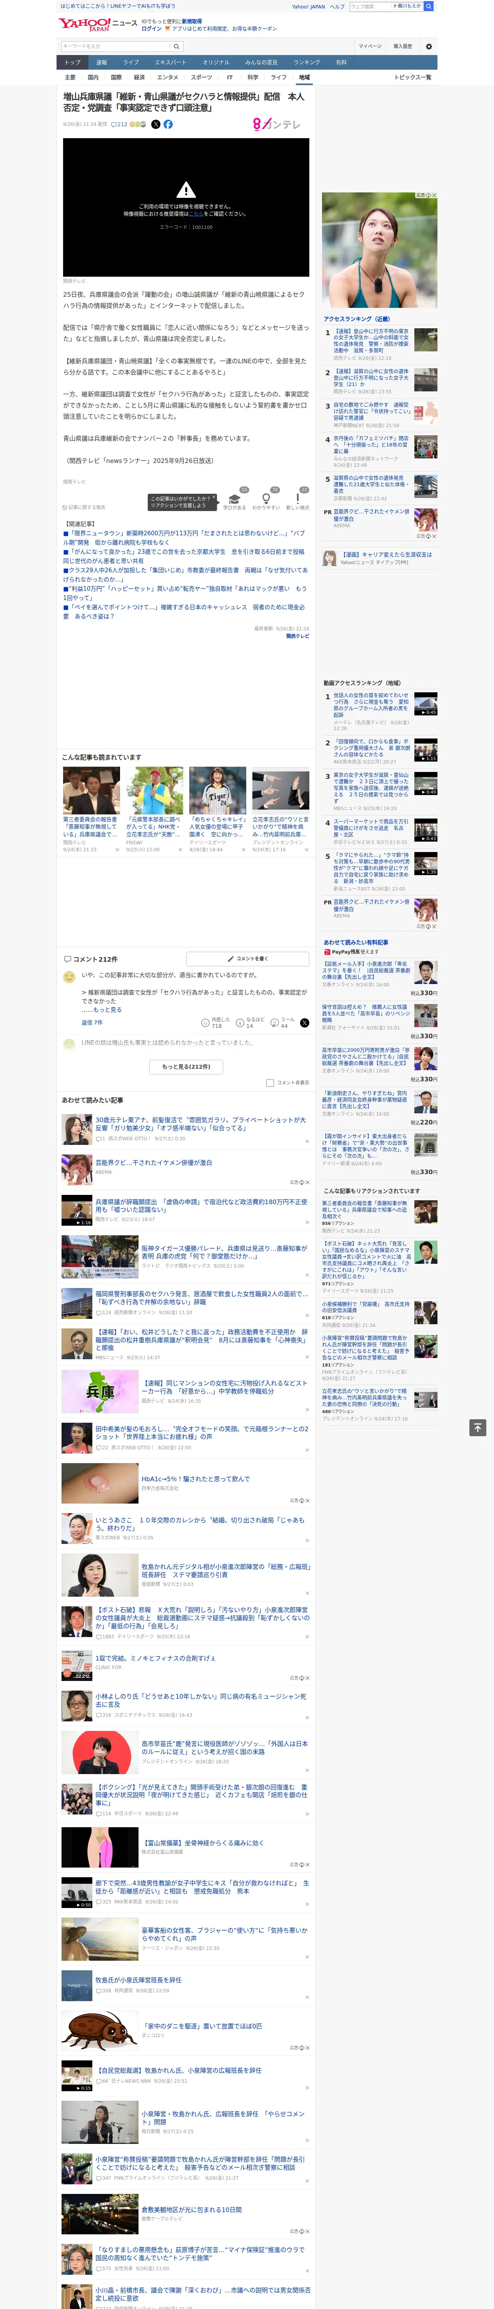Open the 芸能界クビ ABEMA ad link

point(154,1163)
